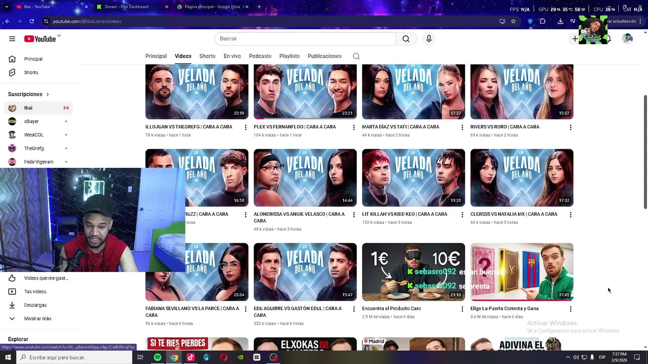Viewport: 648px width, 364px height.
Task: Switch to the Publicaciones tab
Action: tap(325, 56)
